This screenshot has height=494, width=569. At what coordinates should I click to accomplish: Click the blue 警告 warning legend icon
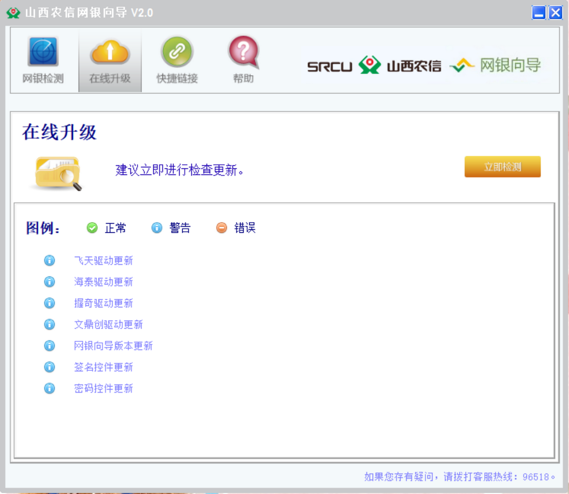click(x=157, y=228)
